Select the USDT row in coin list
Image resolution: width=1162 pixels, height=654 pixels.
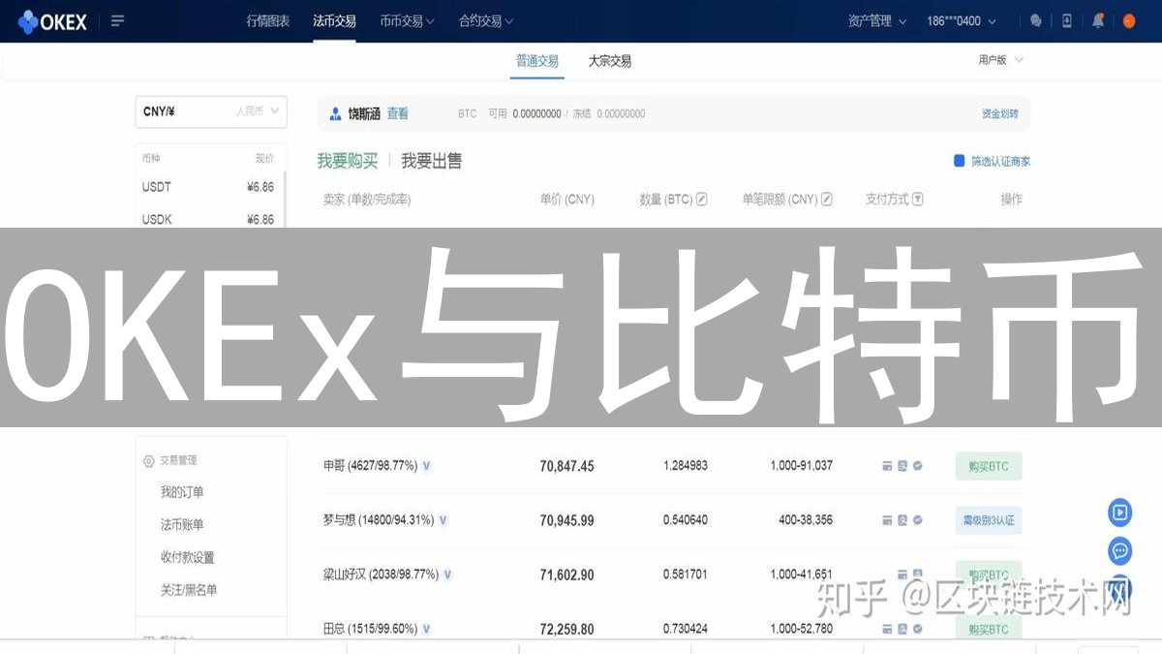pos(210,187)
